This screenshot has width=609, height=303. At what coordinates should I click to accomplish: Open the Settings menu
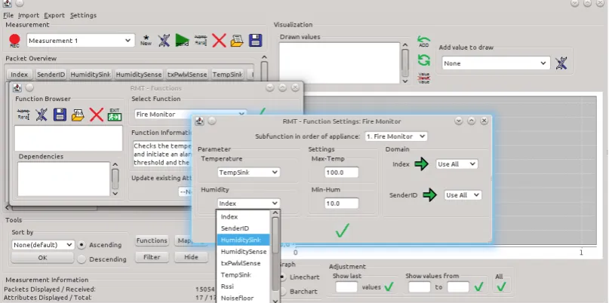pyautogui.click(x=84, y=15)
